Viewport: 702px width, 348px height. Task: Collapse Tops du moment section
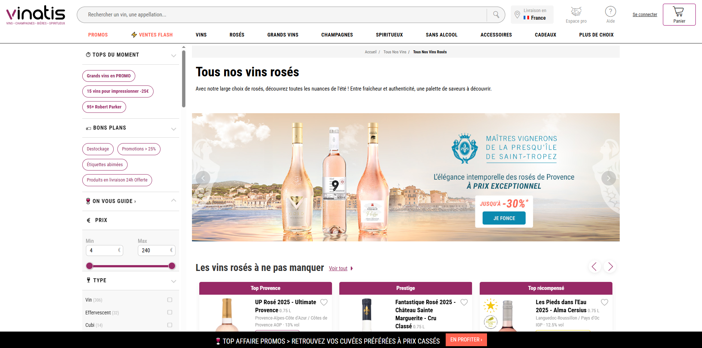tap(174, 56)
